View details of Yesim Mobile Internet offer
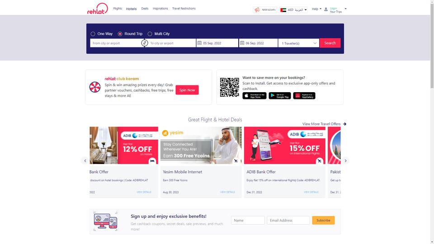This screenshot has height=244, width=434. (x=227, y=192)
